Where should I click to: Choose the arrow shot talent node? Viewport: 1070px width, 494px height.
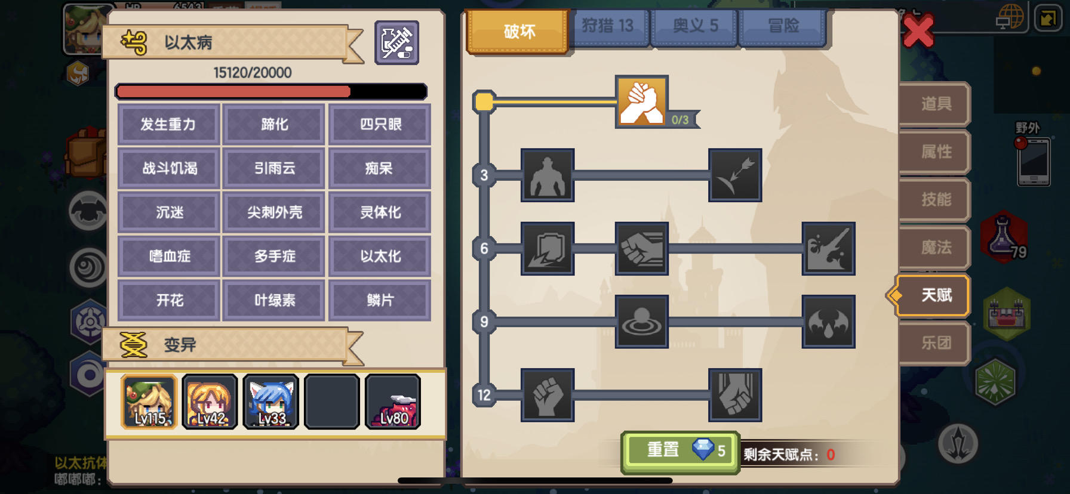[735, 175]
